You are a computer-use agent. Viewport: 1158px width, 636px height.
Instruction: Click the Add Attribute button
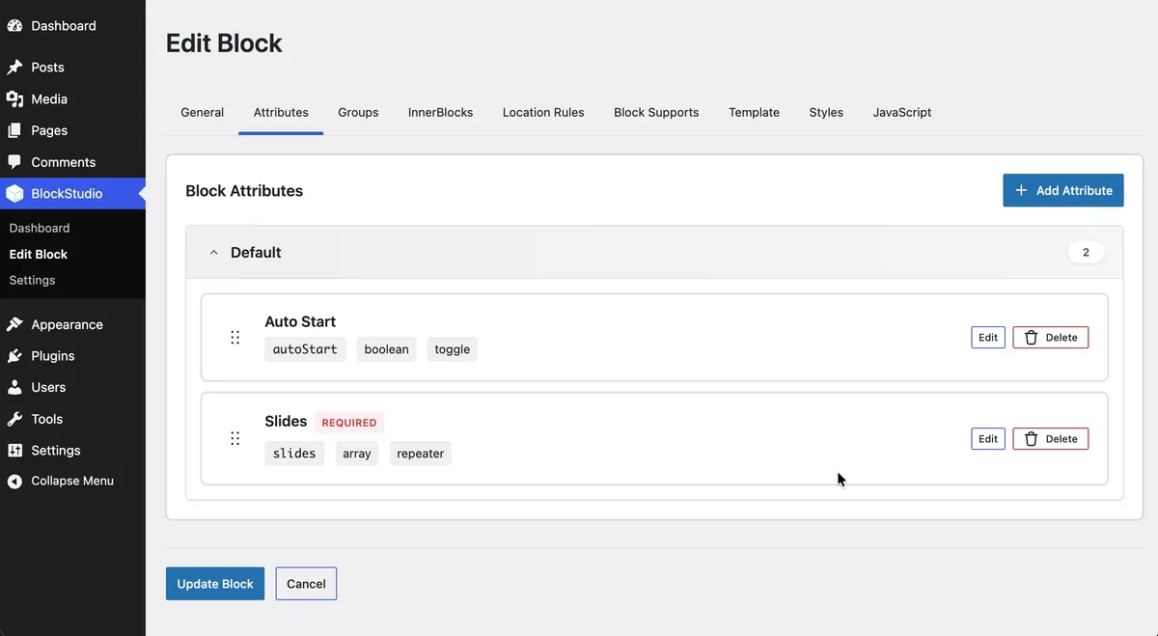coord(1063,190)
